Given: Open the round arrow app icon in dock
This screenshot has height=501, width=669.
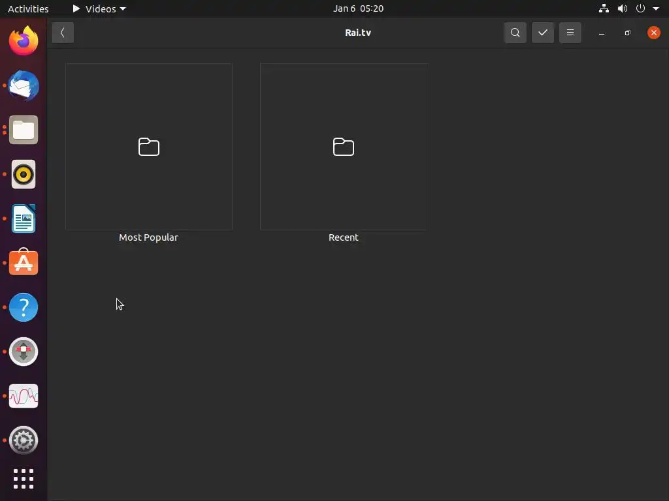Looking at the screenshot, I should pyautogui.click(x=24, y=352).
